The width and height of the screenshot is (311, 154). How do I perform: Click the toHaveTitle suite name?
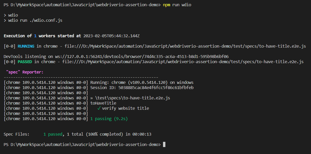[x=103, y=103]
